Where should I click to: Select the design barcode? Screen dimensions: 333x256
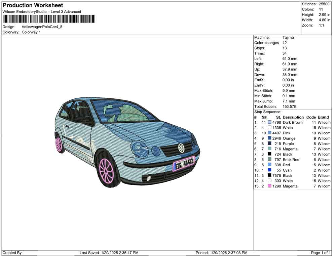coord(49,18)
